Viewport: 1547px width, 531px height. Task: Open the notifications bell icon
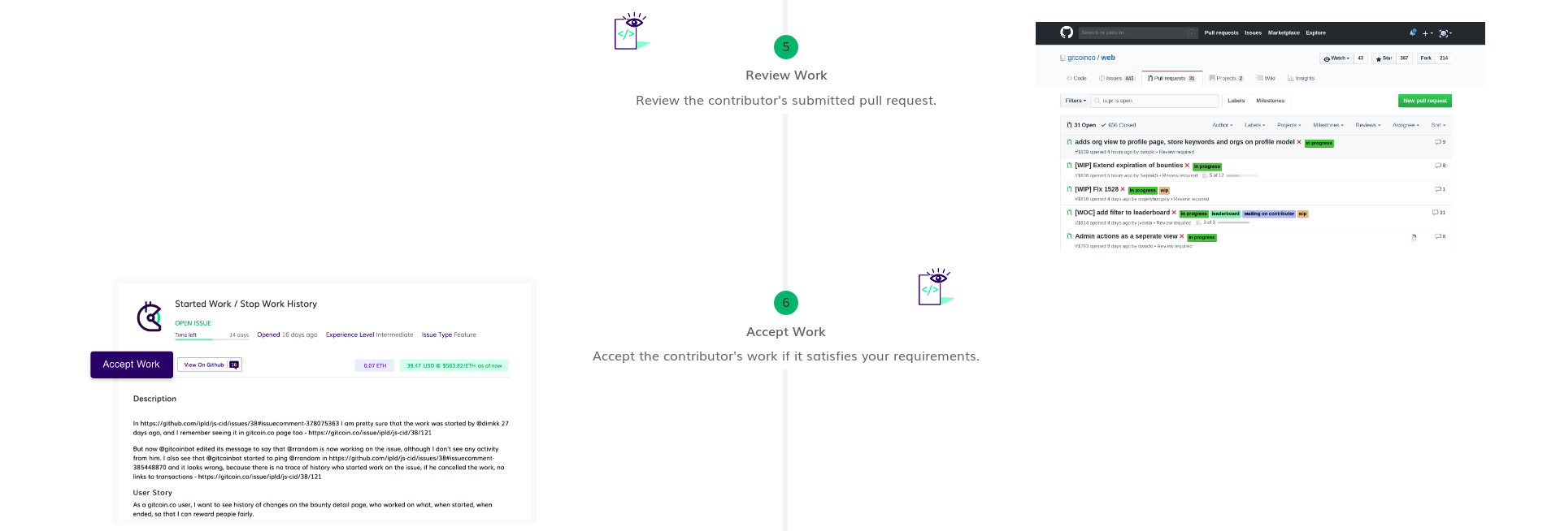[x=1413, y=32]
